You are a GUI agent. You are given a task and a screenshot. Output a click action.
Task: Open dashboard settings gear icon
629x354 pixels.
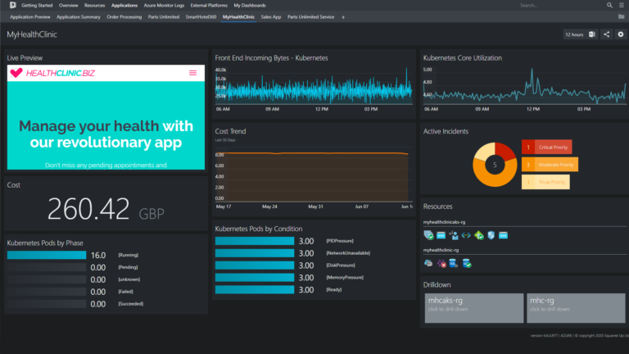pyautogui.click(x=621, y=34)
